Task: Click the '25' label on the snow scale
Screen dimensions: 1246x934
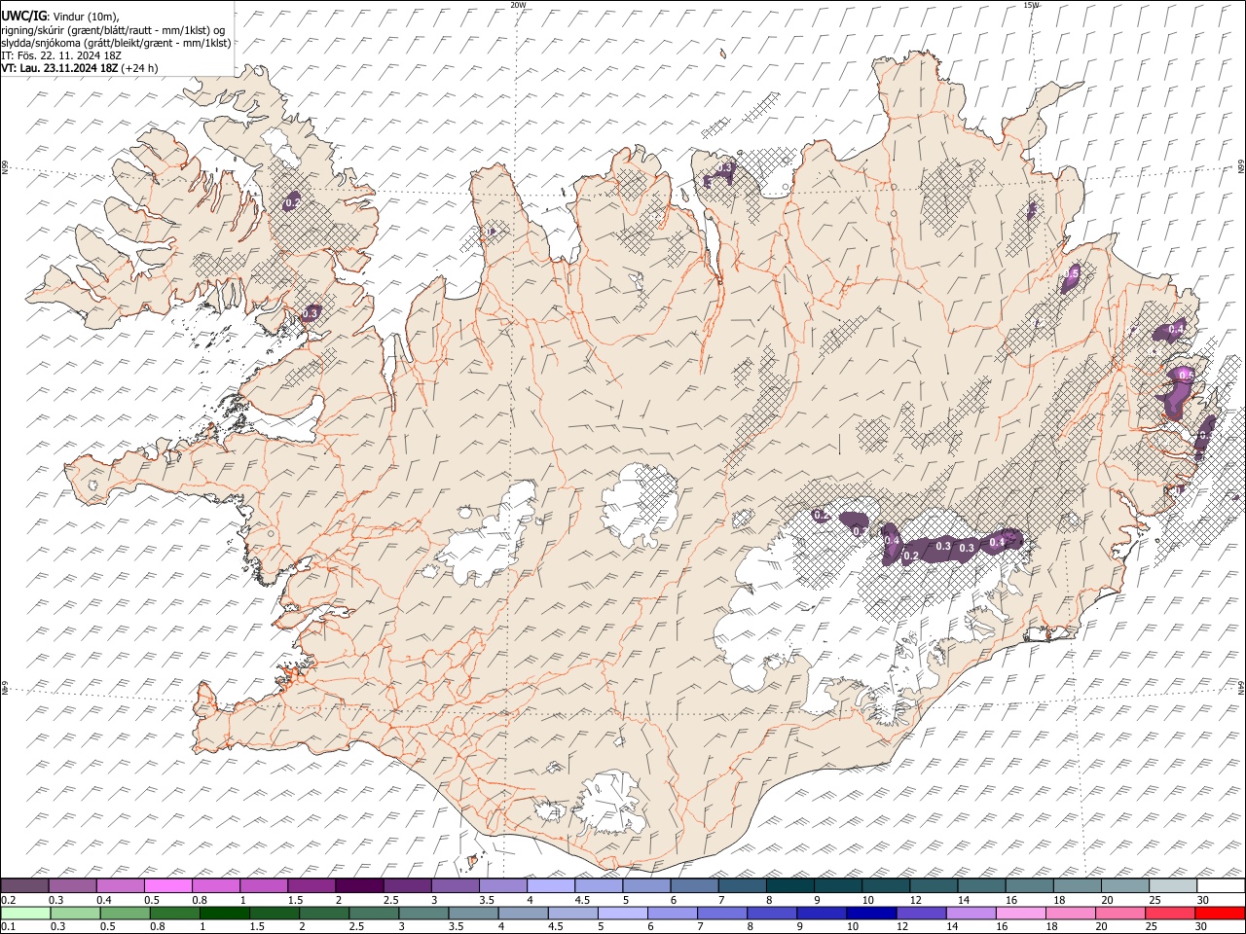Action: [x=1154, y=900]
